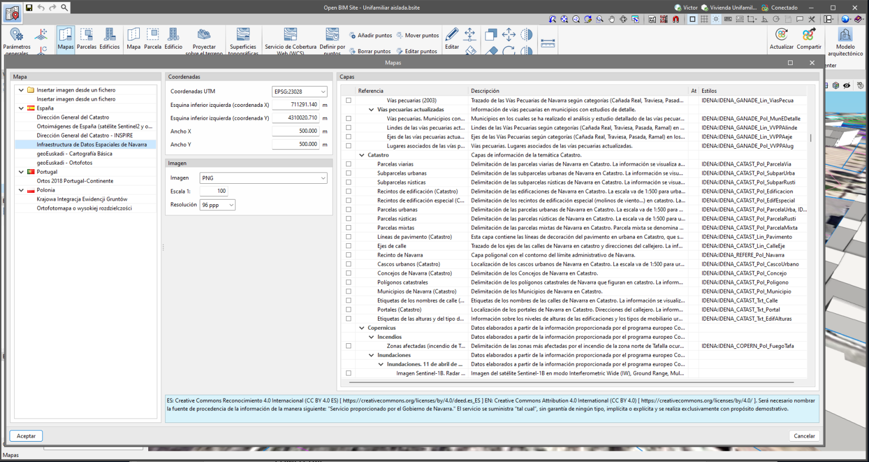The width and height of the screenshot is (869, 462).
Task: Click the Aceptar button
Action: click(x=26, y=436)
